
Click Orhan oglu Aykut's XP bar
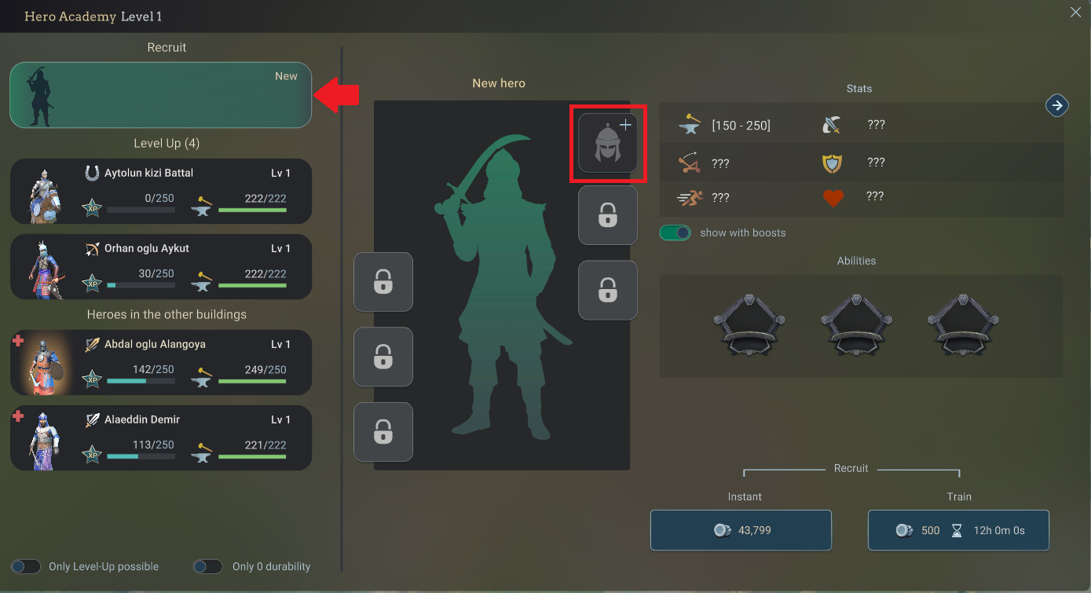141,285
